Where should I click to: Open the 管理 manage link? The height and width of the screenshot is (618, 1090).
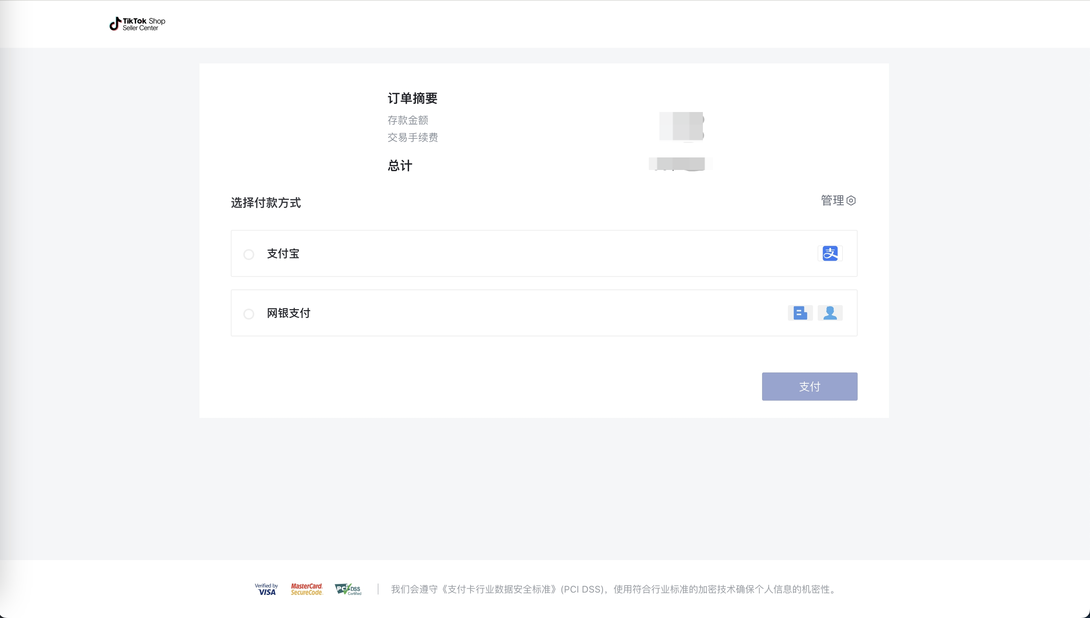[x=832, y=201]
